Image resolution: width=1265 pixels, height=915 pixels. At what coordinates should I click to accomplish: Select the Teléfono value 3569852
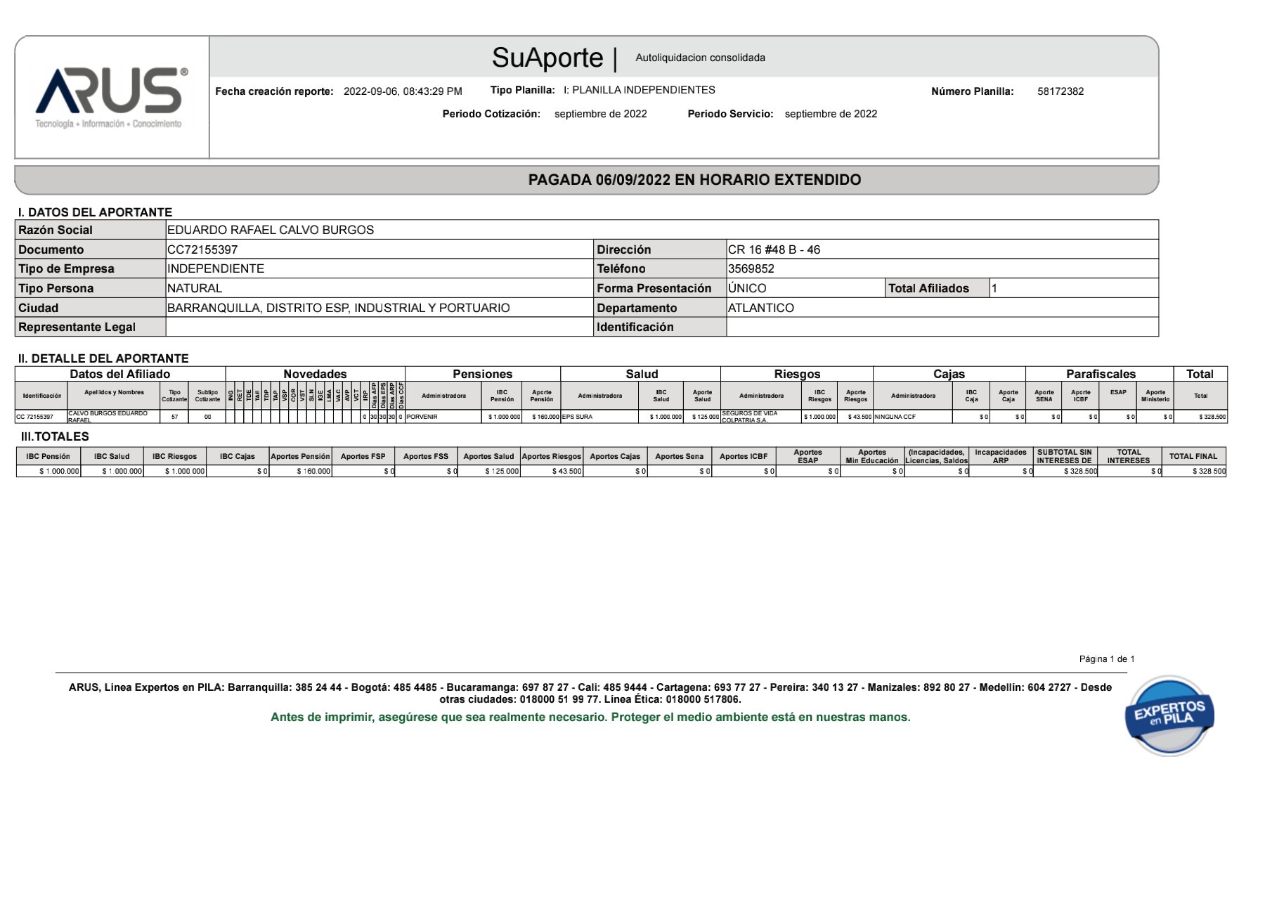[751, 268]
